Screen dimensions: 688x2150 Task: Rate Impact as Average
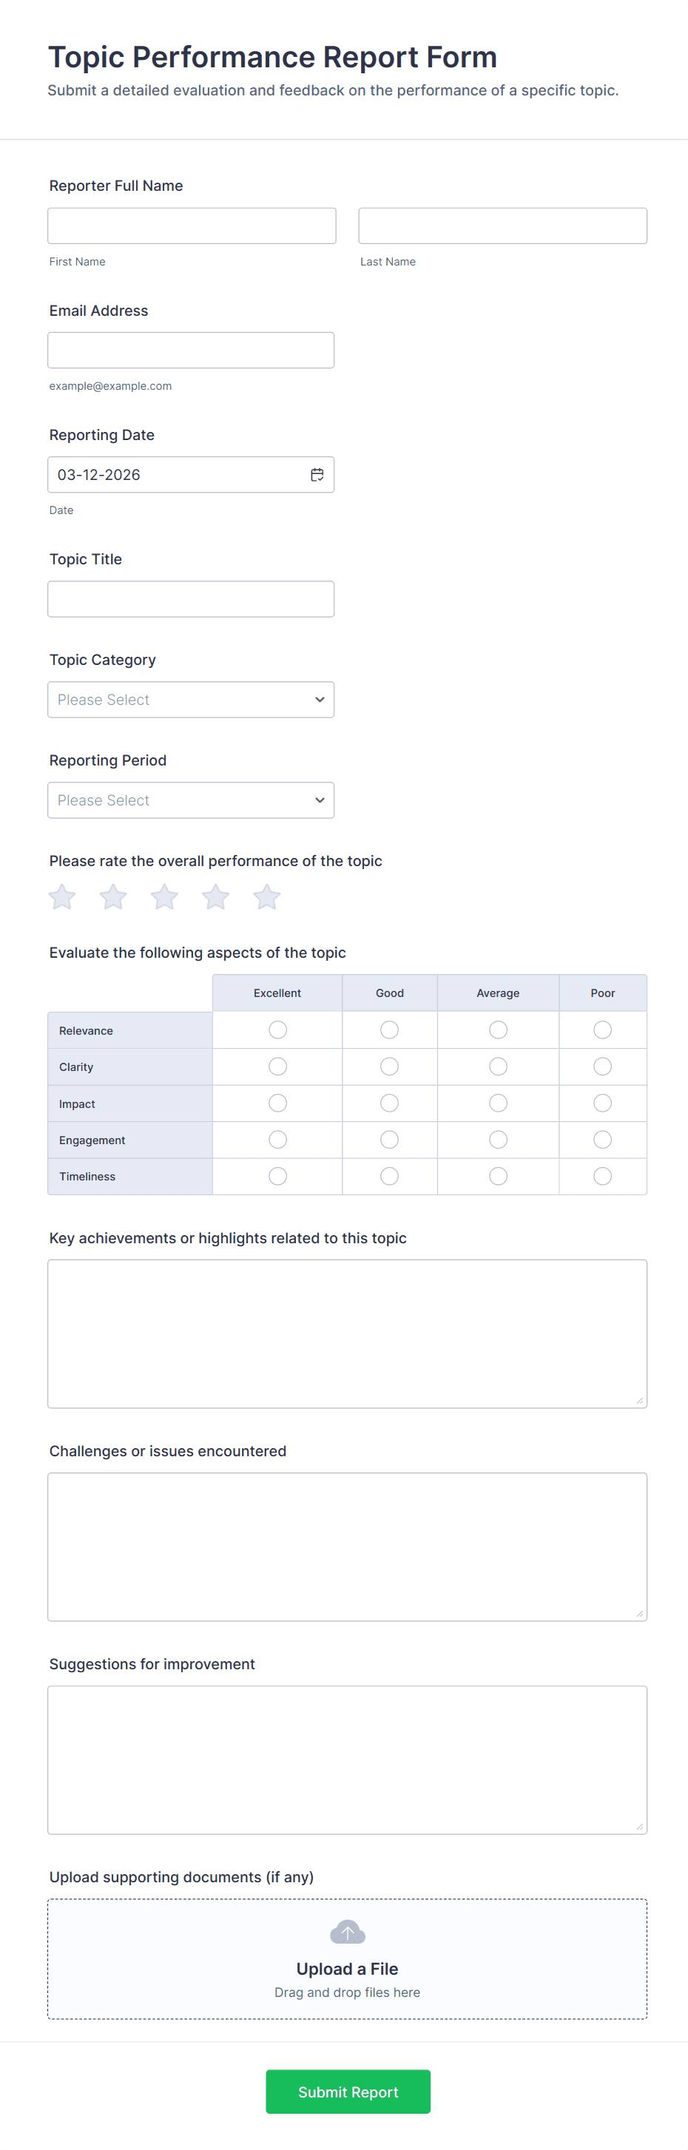coord(499,1103)
